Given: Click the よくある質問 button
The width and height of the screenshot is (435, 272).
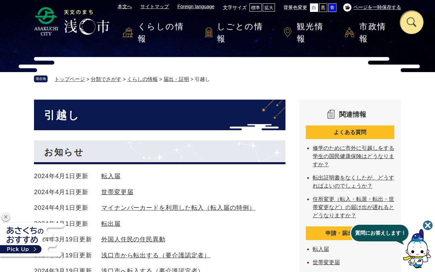Looking at the screenshot, I should 350,132.
